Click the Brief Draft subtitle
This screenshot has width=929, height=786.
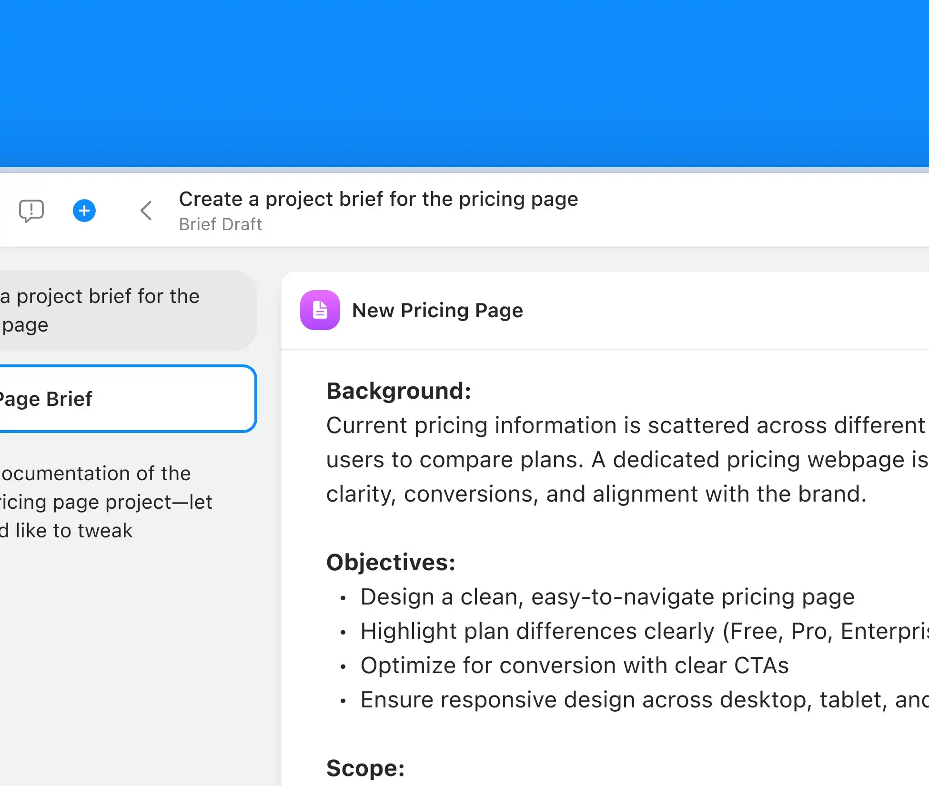coord(220,224)
